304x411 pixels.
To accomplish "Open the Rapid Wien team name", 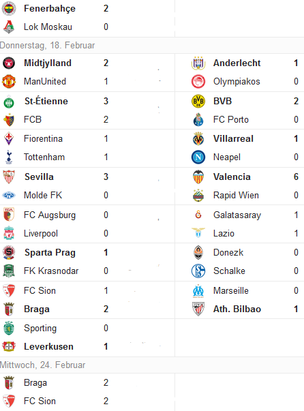I will (x=236, y=196).
